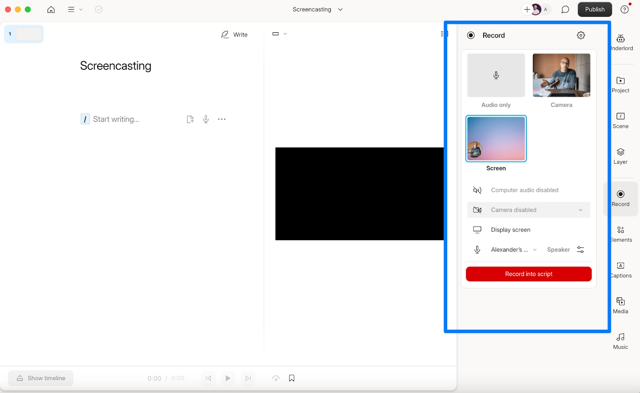Open Record panel settings gear
Screen dimensions: 640x393
tap(581, 35)
